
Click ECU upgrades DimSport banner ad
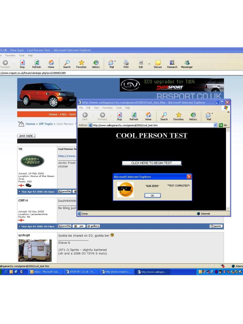tap(172, 85)
